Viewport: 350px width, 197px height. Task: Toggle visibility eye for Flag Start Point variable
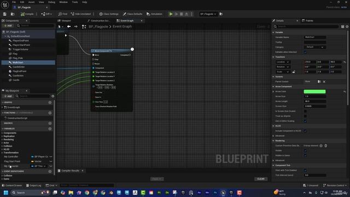pos(51,161)
